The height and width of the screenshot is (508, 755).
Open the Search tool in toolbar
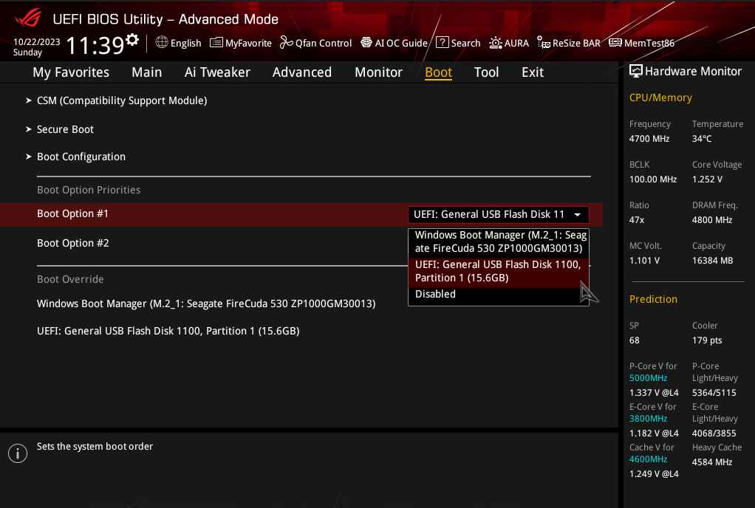click(458, 43)
